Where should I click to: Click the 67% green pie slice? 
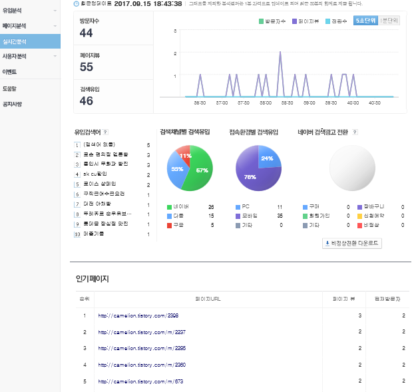200,171
